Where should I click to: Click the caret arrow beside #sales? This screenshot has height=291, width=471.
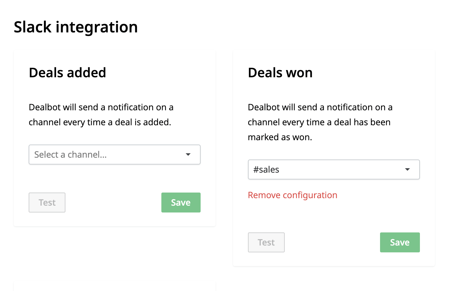407,169
